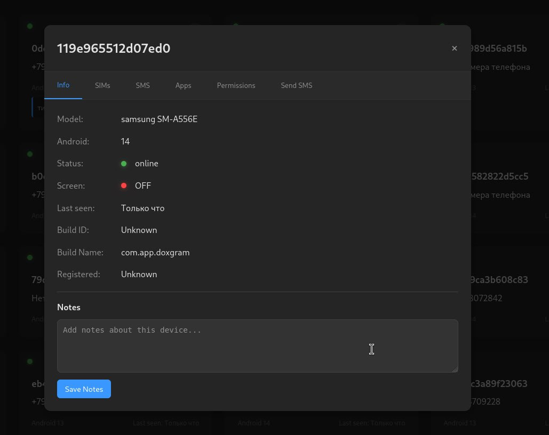Click the Save Notes button
This screenshot has width=549, height=435.
(84, 389)
